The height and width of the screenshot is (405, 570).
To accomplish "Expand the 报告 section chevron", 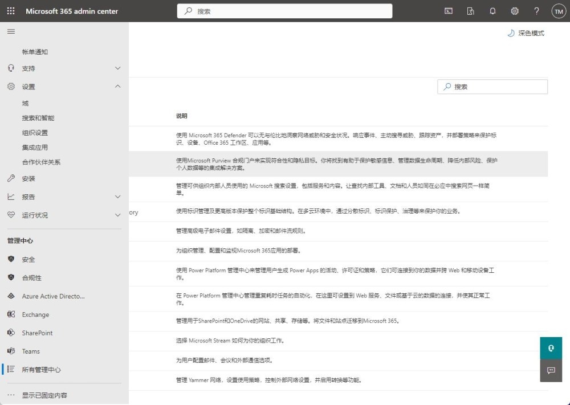I will click(118, 197).
